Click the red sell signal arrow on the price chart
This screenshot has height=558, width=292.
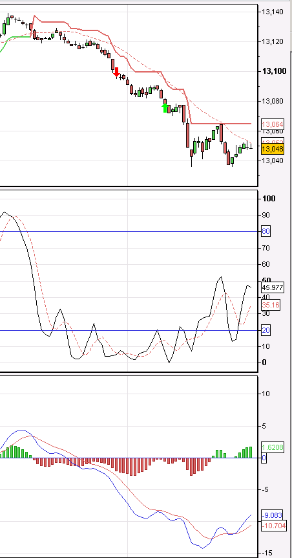(x=116, y=71)
